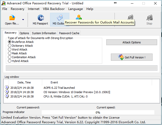162x125 pixels.
Task: Open the Internet menu
Action: 33,9
